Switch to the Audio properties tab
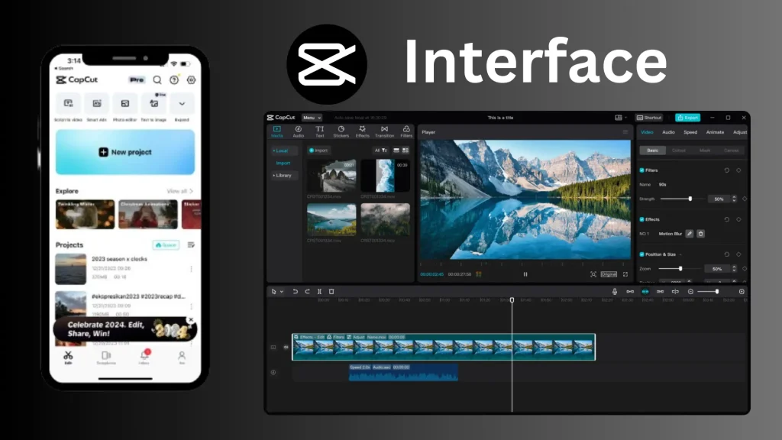782x440 pixels. click(668, 132)
